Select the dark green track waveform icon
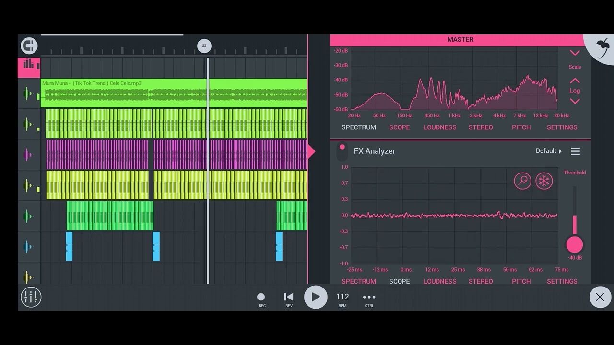Viewport: 614px width, 345px height. click(x=28, y=216)
